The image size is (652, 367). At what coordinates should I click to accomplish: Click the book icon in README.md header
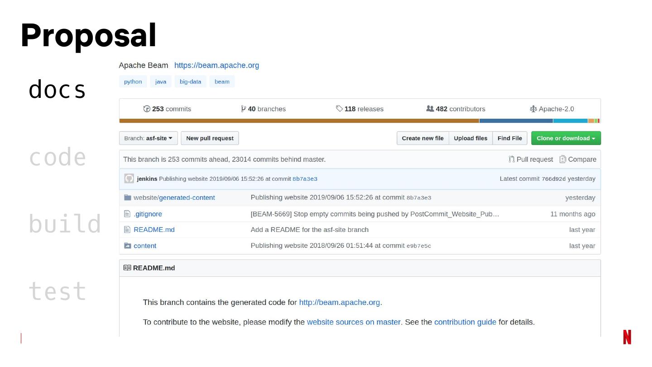pos(127,268)
